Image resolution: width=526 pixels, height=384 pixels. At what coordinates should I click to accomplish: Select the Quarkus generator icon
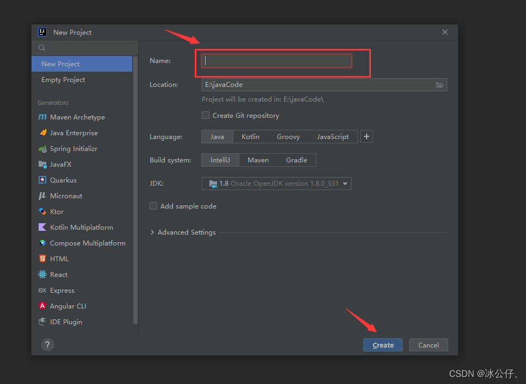42,180
